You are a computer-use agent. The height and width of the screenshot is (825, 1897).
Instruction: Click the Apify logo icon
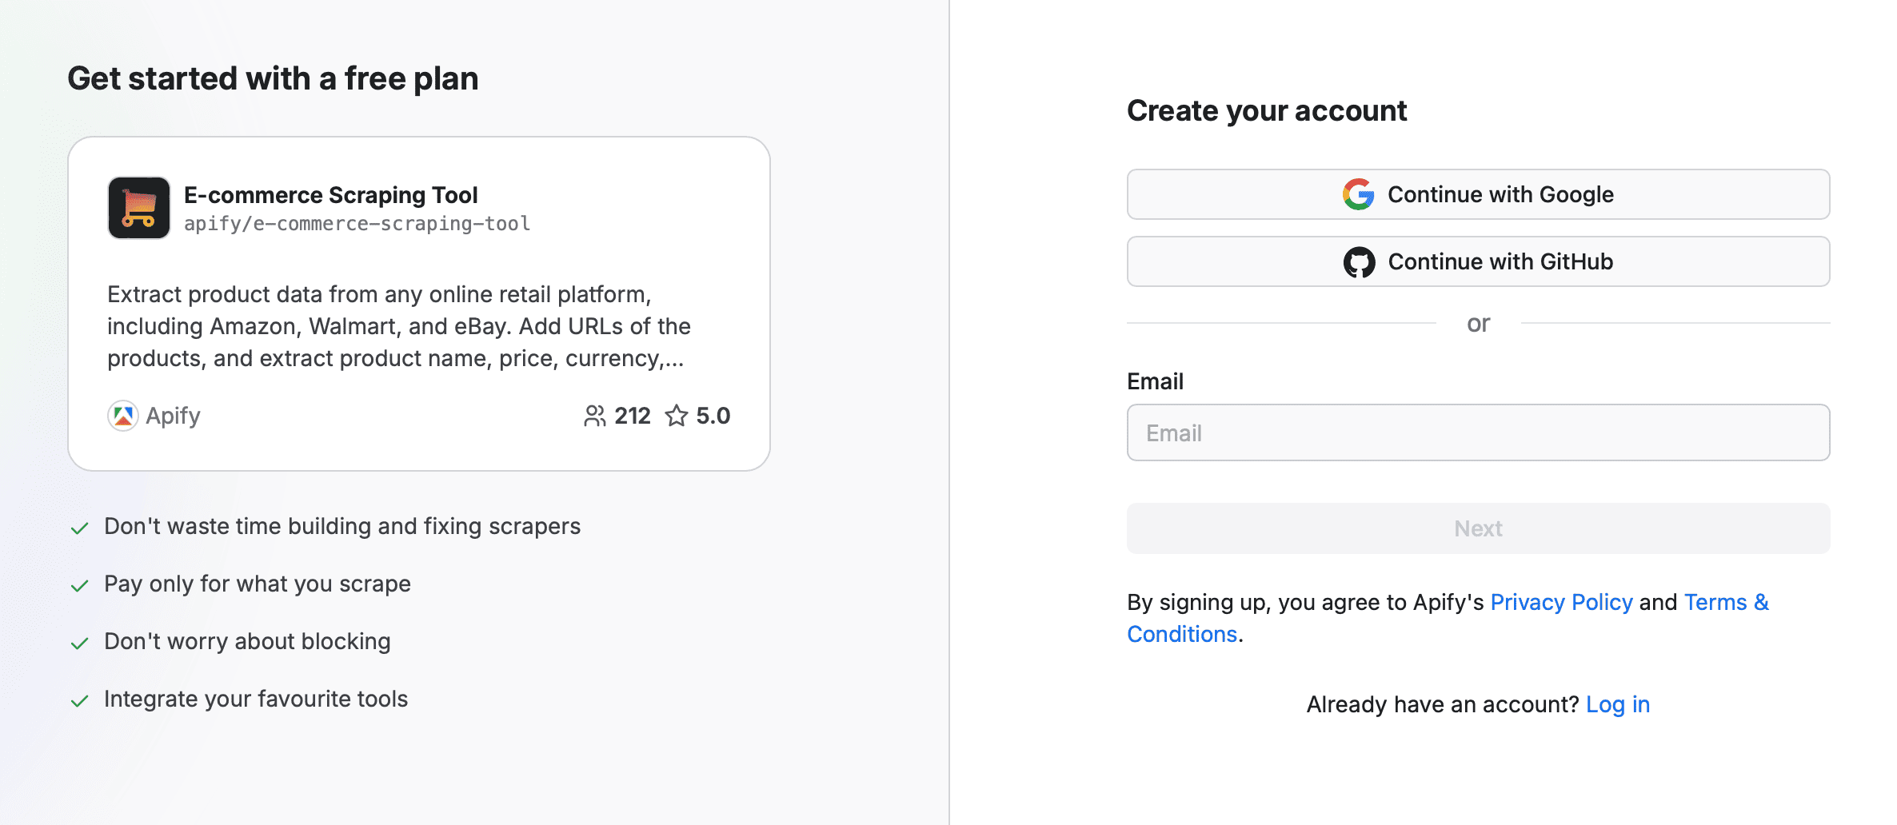(x=123, y=416)
